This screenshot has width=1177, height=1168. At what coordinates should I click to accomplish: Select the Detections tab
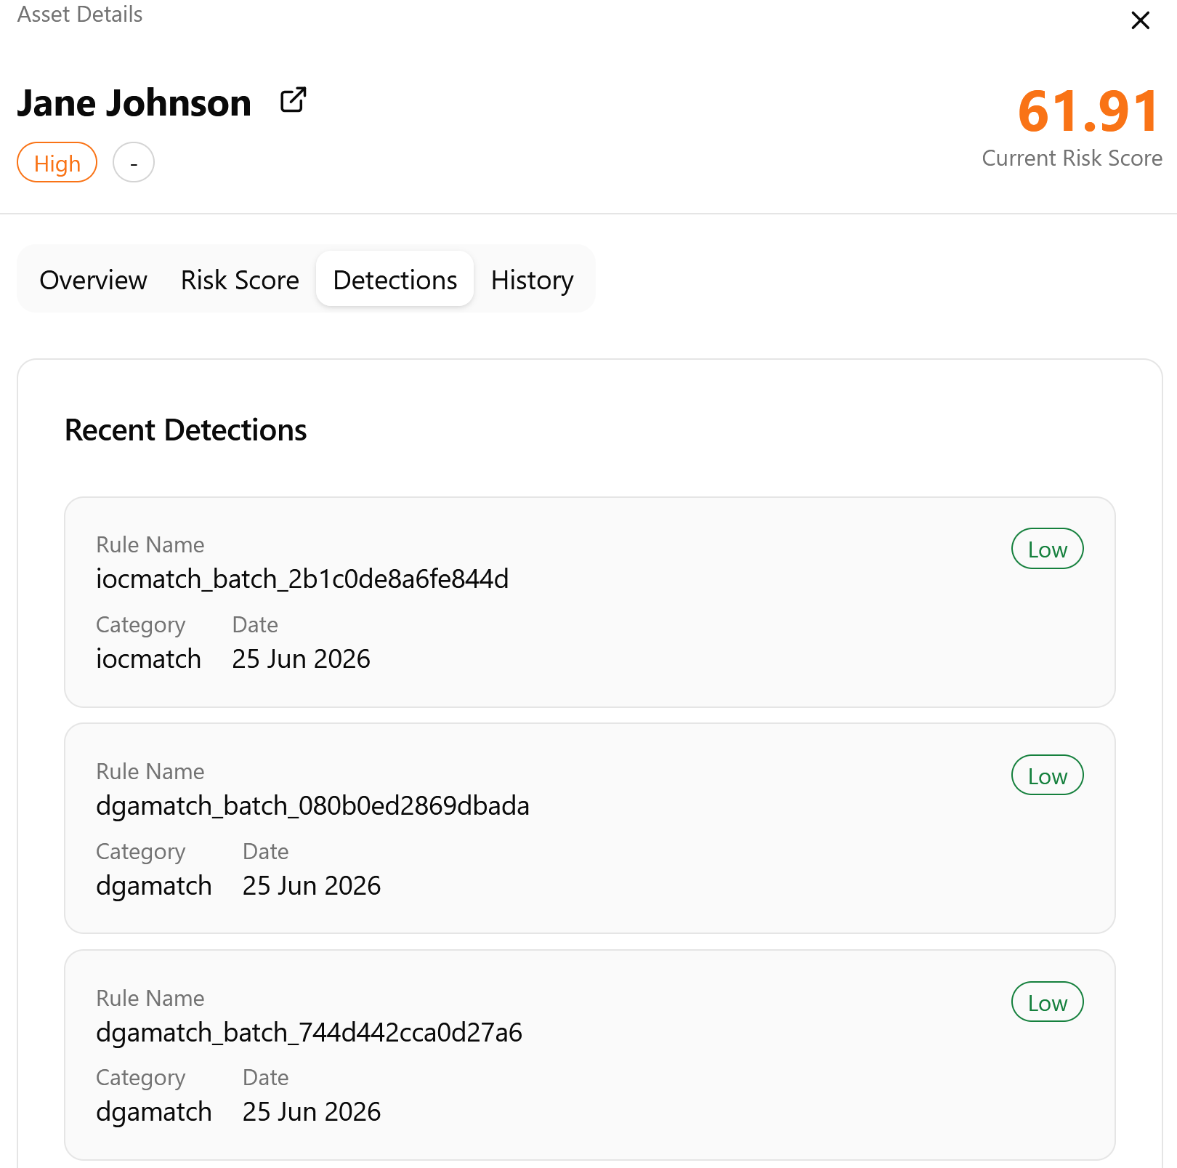tap(395, 280)
